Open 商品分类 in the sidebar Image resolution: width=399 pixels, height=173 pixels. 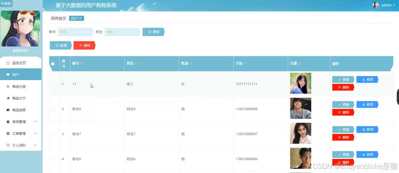tap(21, 86)
